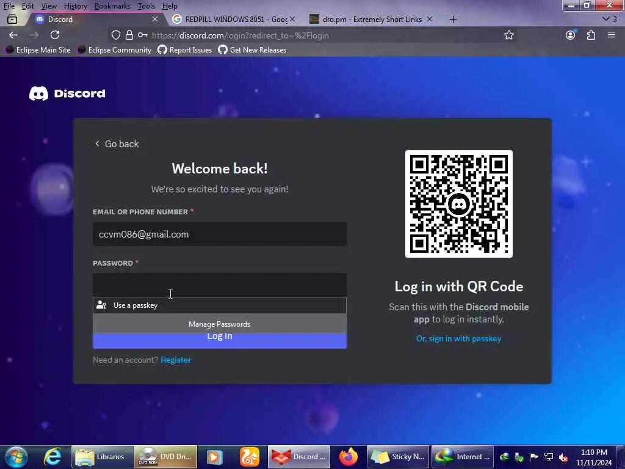Open the Eclipse Main Site bookmark
Screen dimensions: 625x469
coord(38,50)
